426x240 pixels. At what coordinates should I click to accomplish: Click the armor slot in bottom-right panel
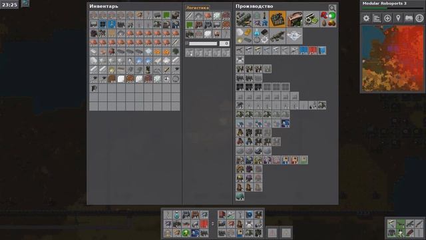[391, 233]
